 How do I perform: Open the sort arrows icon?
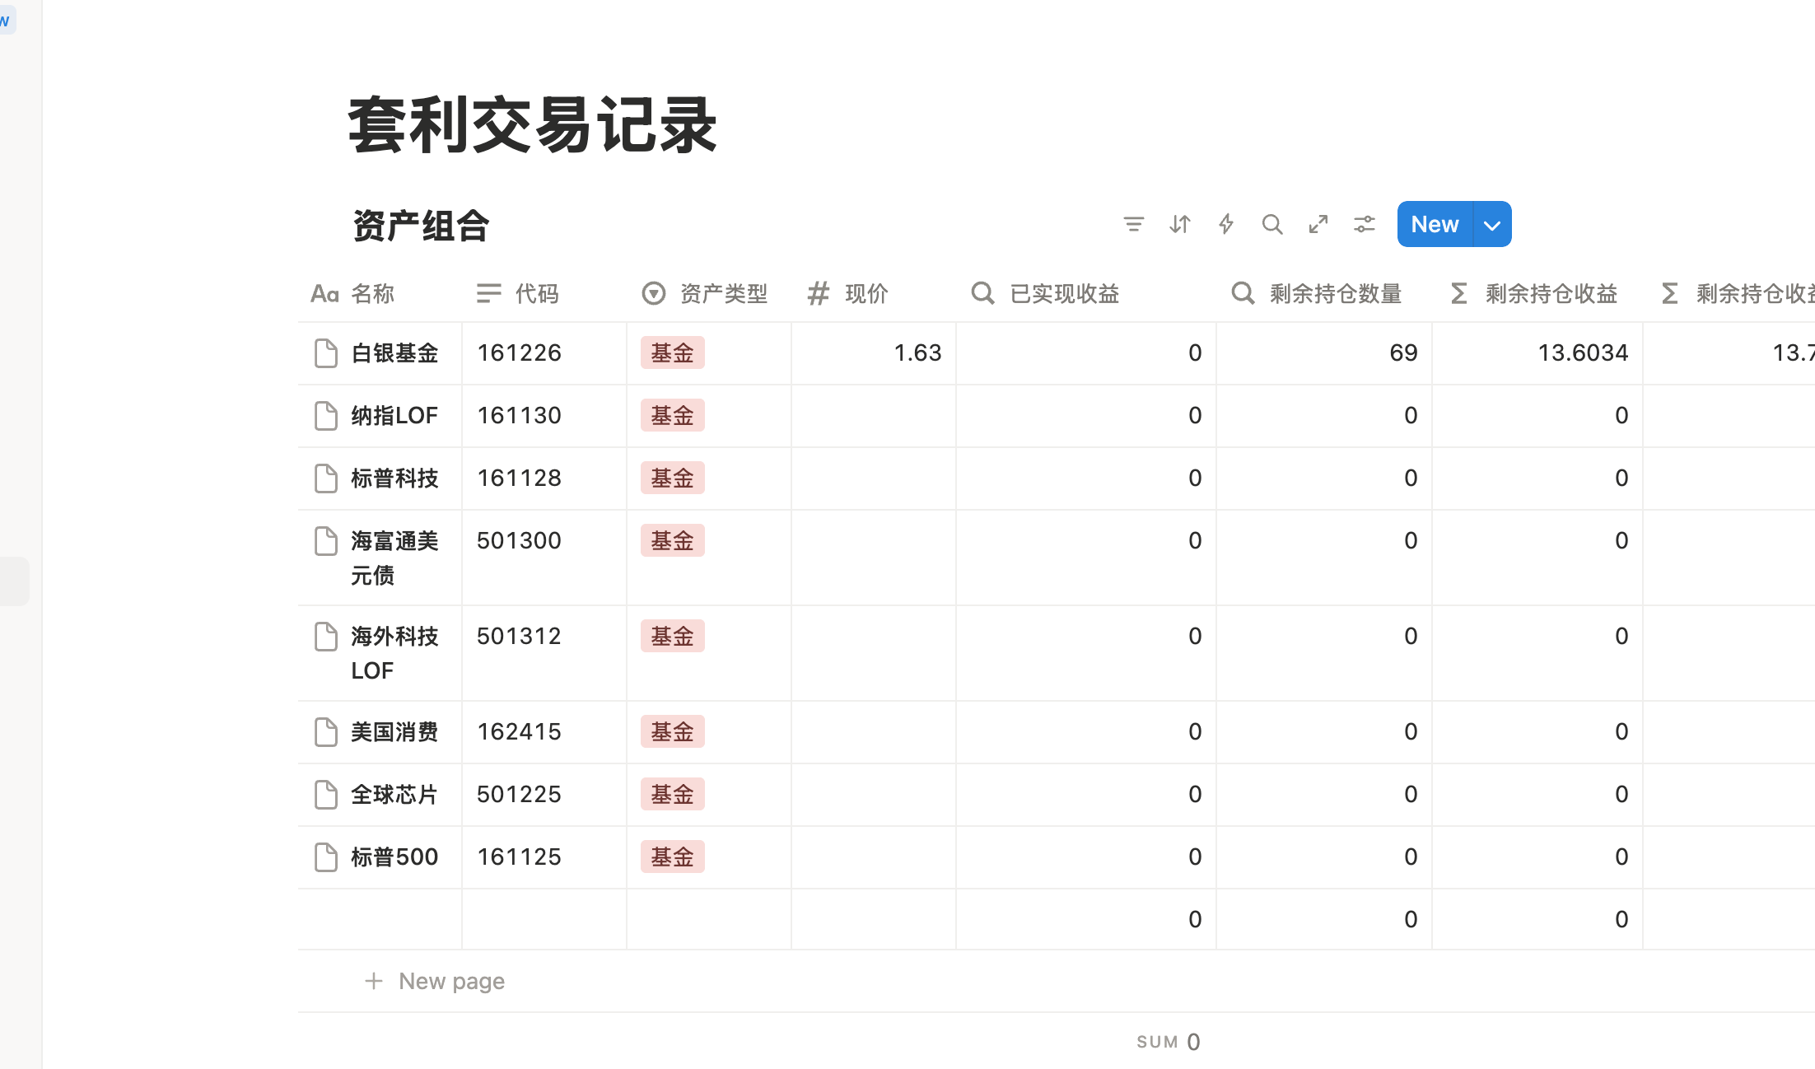pos(1179,224)
